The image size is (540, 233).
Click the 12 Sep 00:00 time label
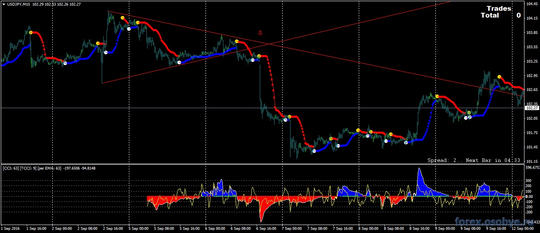coord(522,229)
